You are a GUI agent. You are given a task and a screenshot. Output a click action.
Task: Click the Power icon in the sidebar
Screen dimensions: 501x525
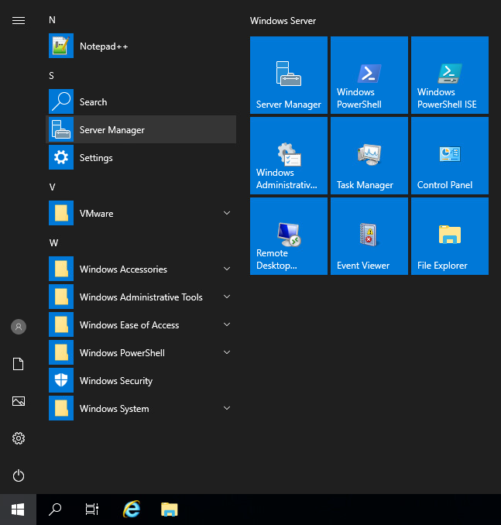[x=19, y=475]
